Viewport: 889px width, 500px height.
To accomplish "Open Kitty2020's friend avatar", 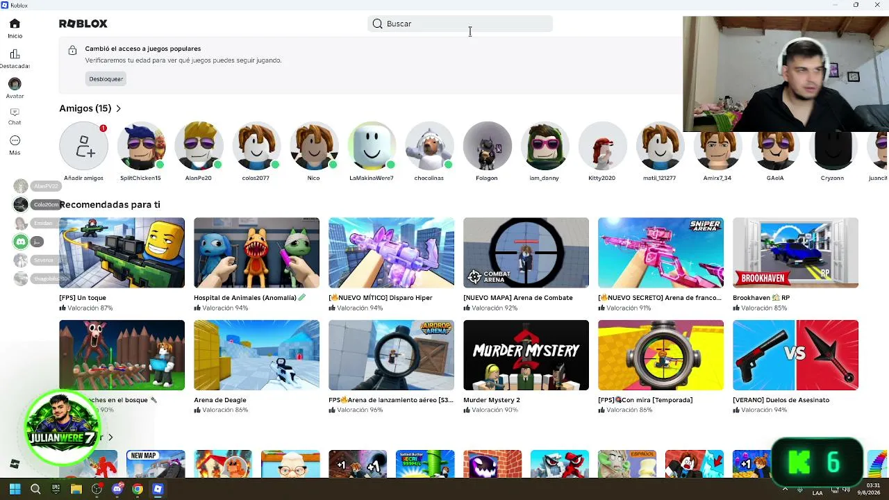I will coord(602,146).
